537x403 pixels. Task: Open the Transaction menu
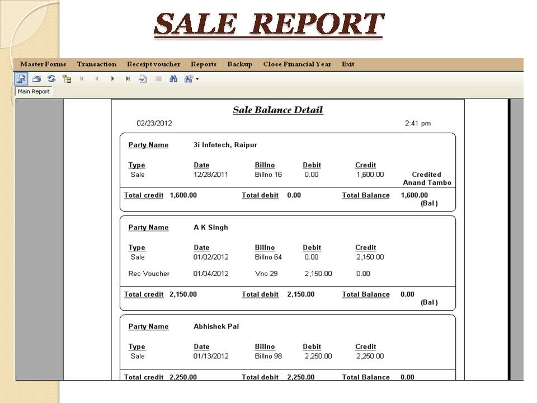pos(97,64)
